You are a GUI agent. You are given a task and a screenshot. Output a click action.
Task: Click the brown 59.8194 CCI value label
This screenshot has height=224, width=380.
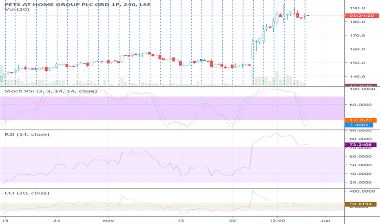tap(360, 204)
